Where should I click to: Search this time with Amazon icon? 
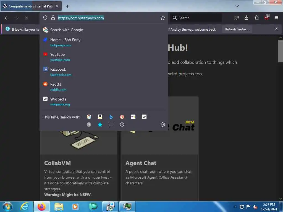click(100, 117)
